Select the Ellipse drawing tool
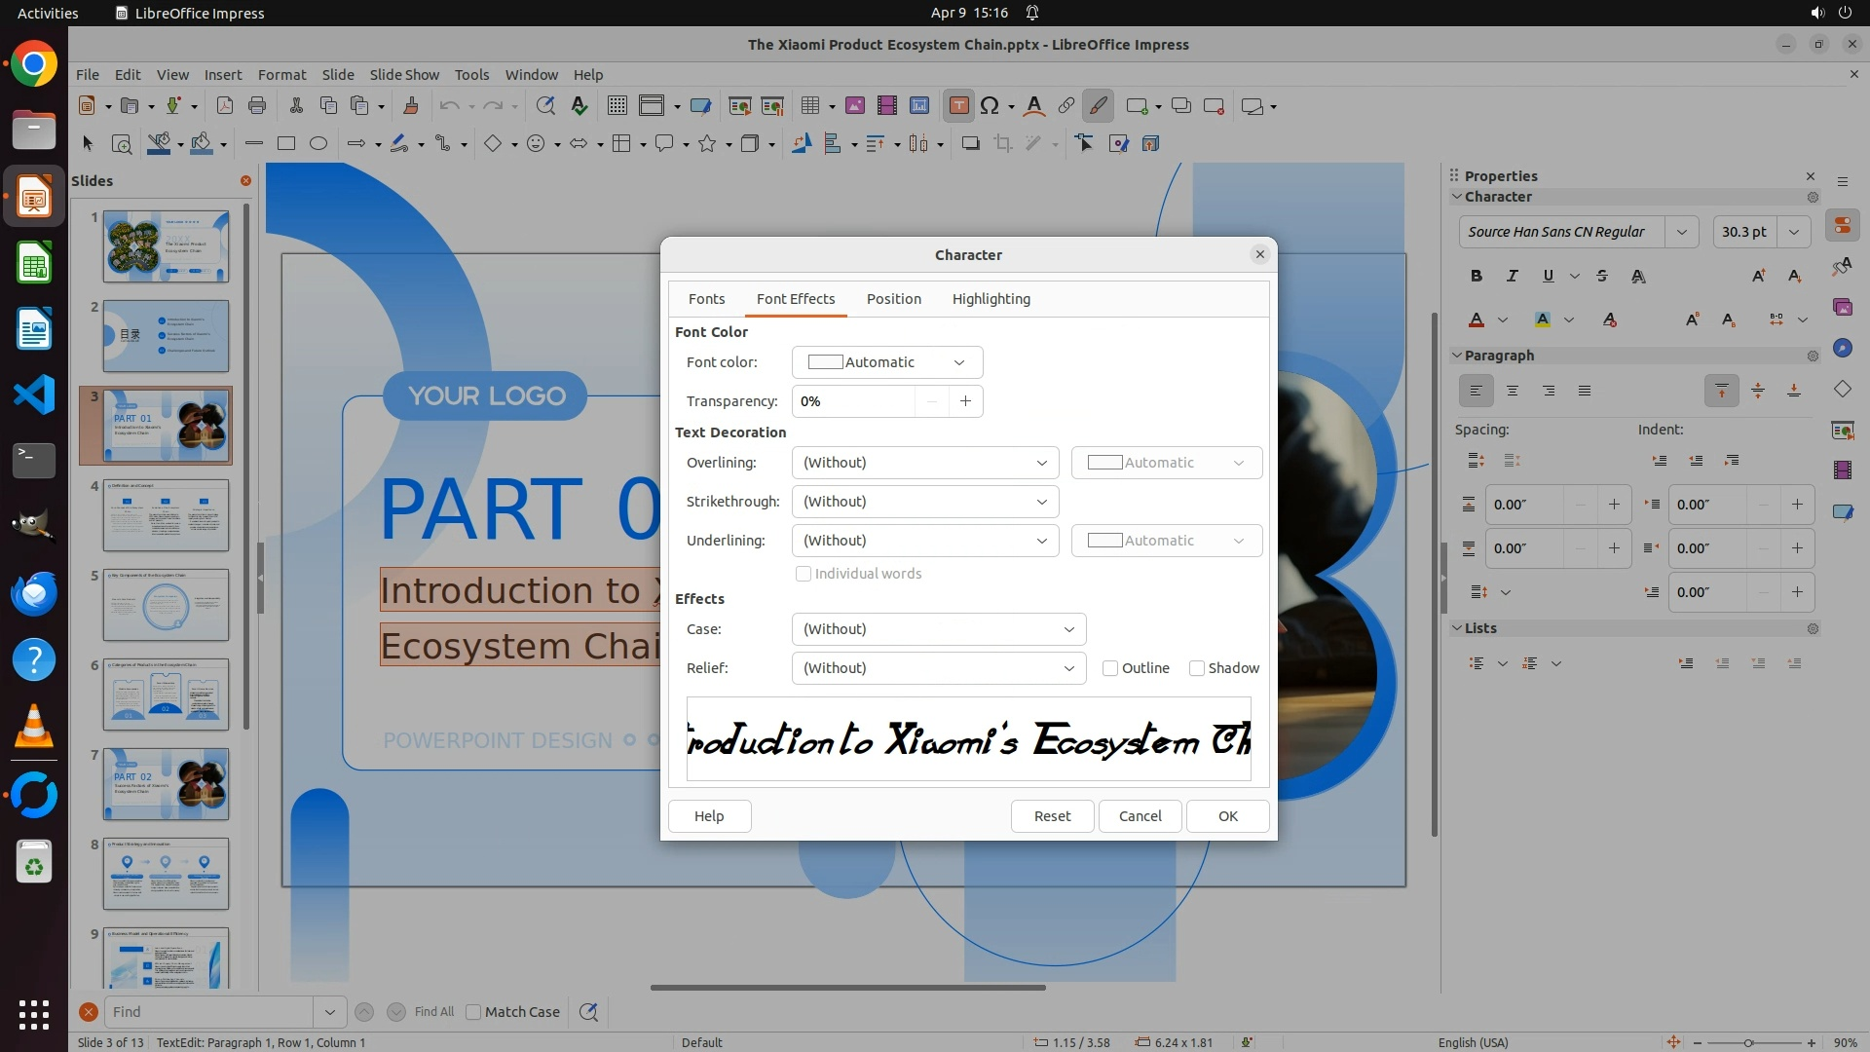The image size is (1870, 1052). tap(318, 143)
